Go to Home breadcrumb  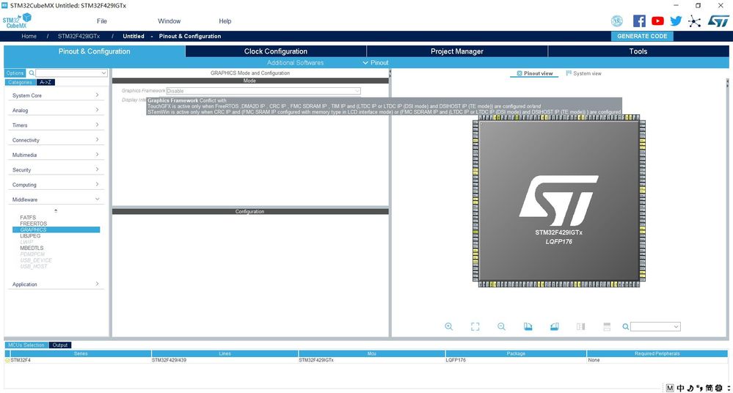tap(29, 36)
